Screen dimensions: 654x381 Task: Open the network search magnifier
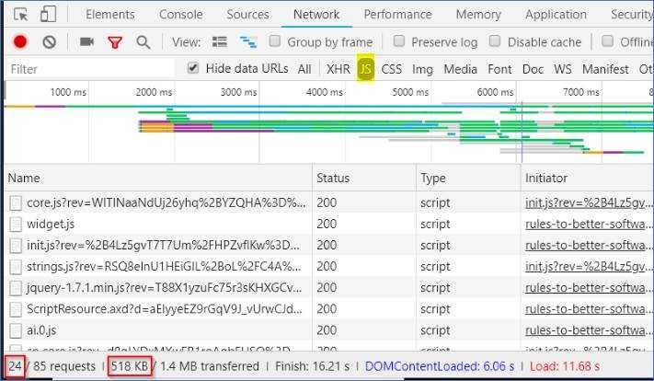[143, 42]
